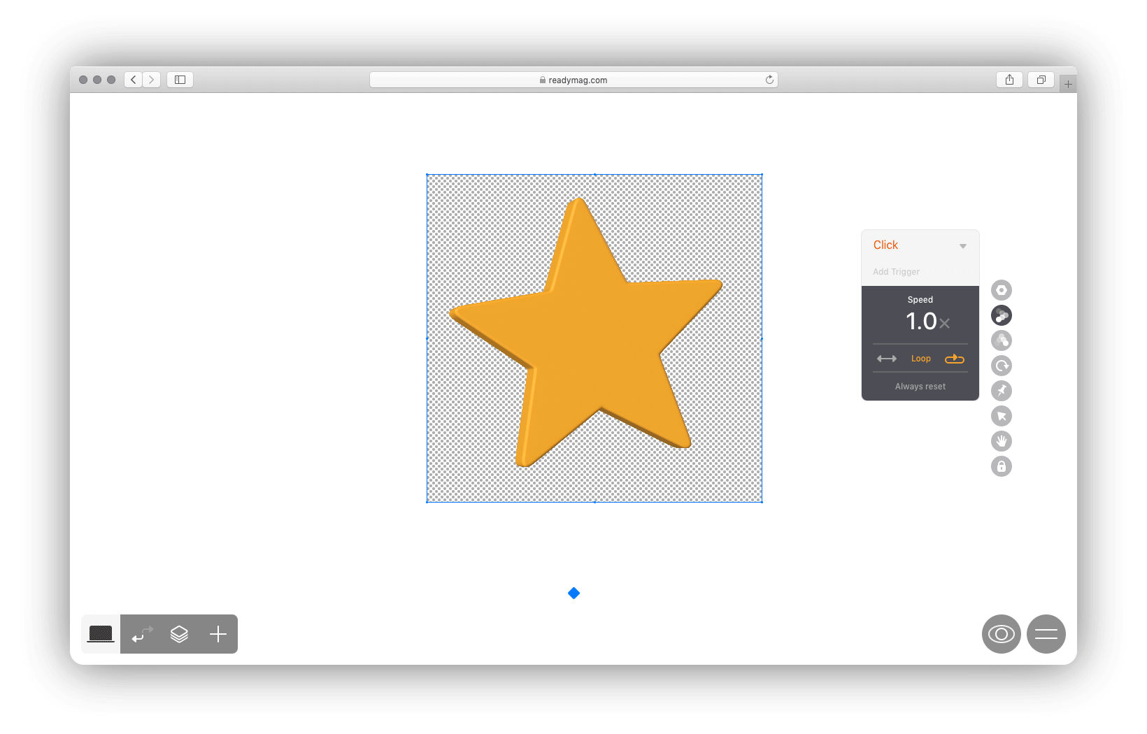Select the cursor arrow widget icon
Viewport: 1147px width, 734px height.
(1002, 416)
